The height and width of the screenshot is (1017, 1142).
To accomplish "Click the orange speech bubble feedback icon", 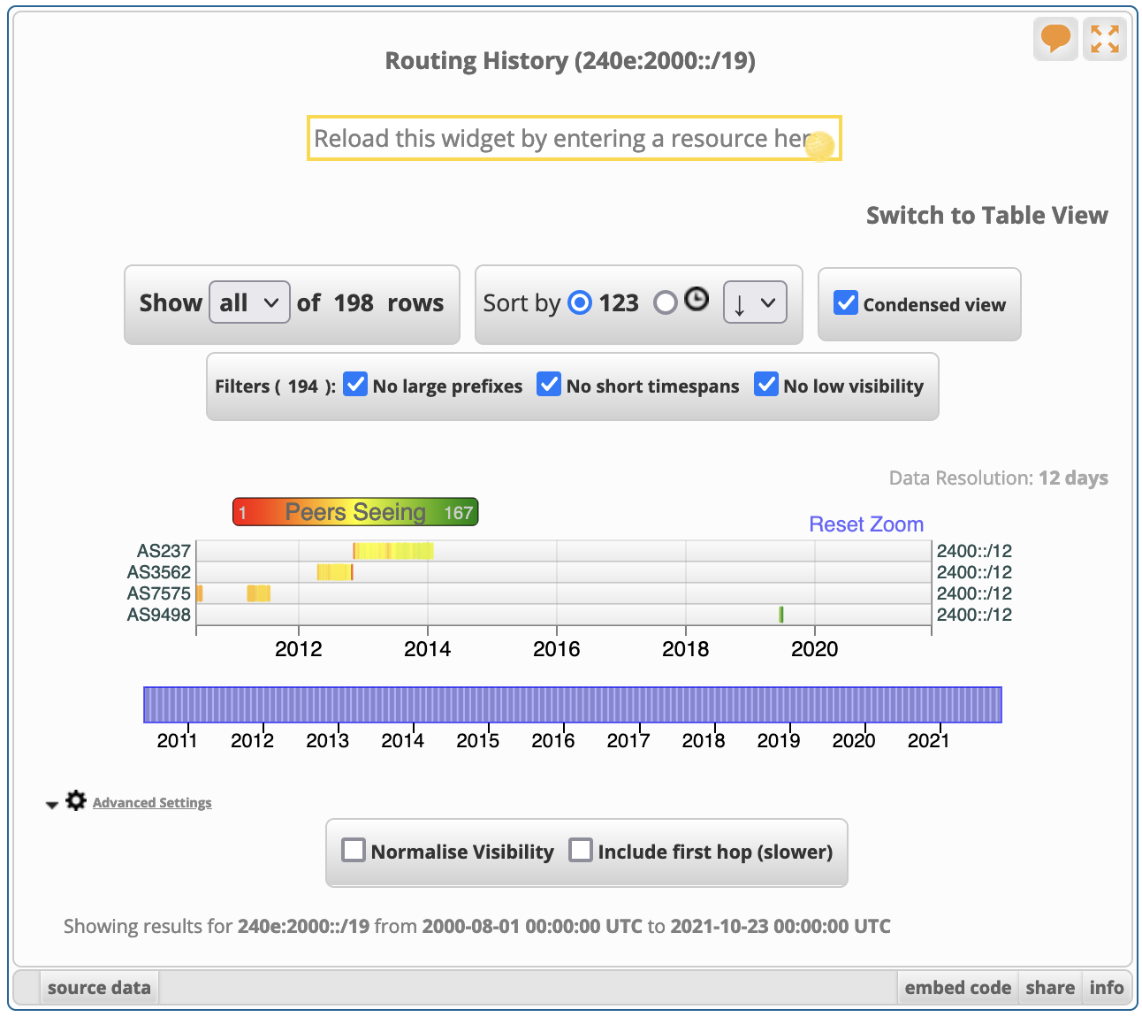I will click(1055, 39).
